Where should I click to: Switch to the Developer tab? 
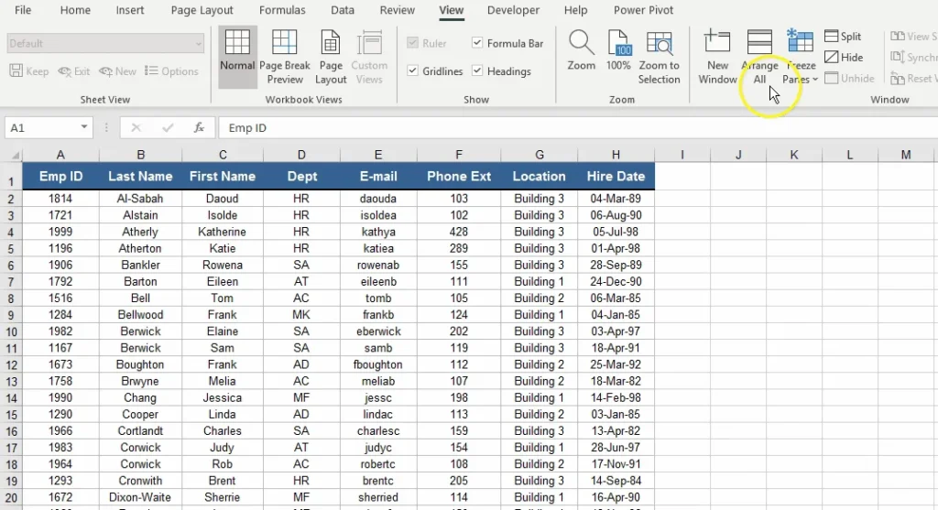(x=513, y=10)
